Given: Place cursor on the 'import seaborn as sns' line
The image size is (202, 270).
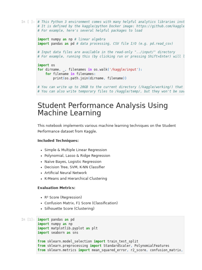Looking at the screenshot, I should (58, 233).
